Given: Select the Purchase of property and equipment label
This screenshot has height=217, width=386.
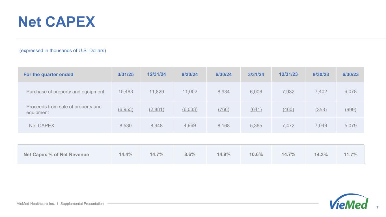Looking at the screenshot, I should click(x=65, y=92).
